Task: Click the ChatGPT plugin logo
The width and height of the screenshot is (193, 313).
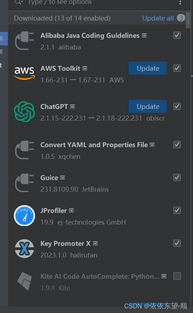Action: 24,112
